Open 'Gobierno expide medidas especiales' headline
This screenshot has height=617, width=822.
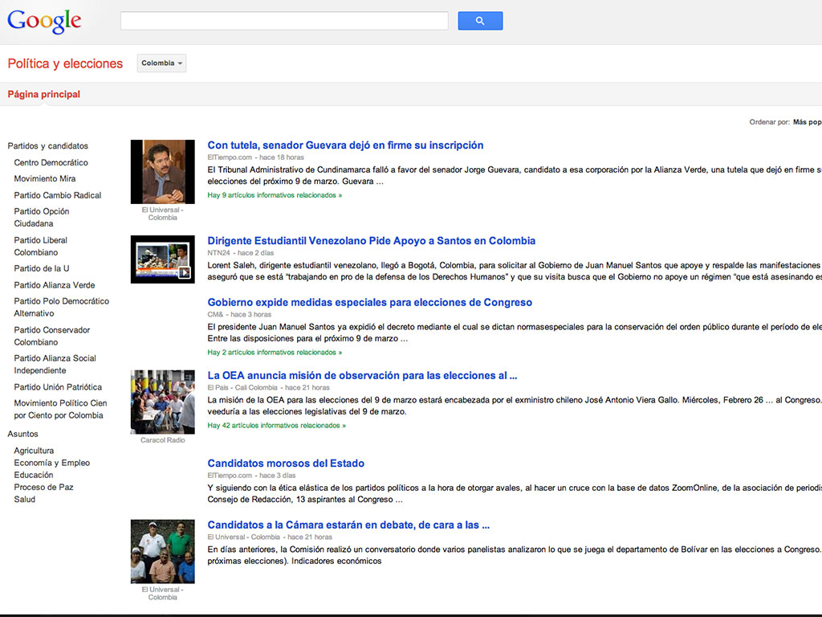369,303
